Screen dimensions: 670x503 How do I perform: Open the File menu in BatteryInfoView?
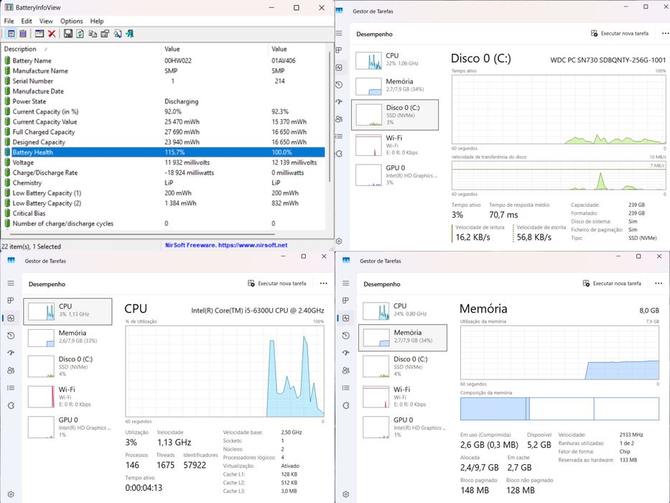pos(9,21)
